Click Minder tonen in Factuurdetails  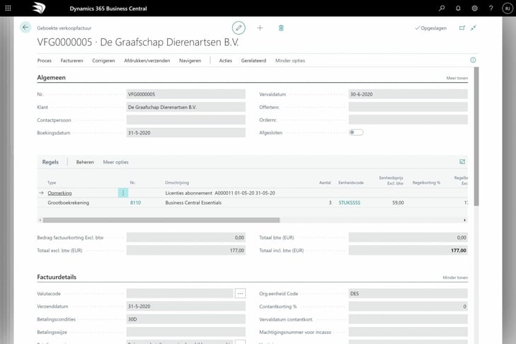pos(455,277)
